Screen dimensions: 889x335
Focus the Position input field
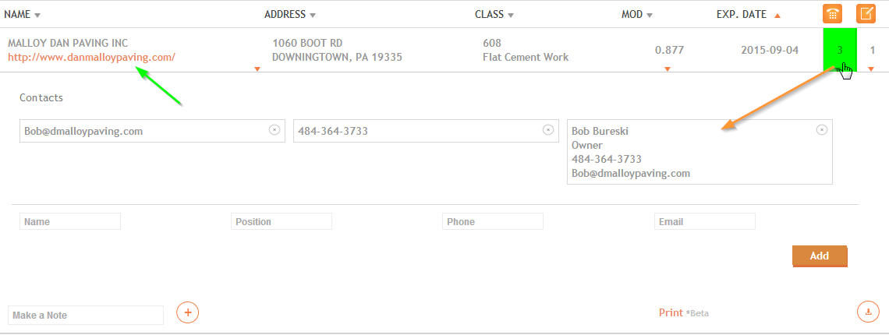point(282,221)
